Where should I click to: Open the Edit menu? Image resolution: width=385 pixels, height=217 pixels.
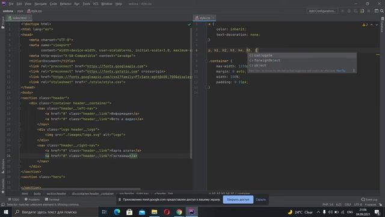pyautogui.click(x=19, y=4)
